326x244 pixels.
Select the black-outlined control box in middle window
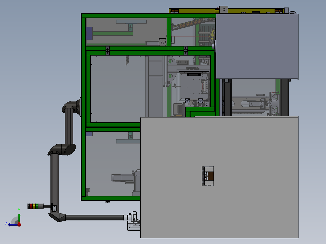[x=194, y=86]
